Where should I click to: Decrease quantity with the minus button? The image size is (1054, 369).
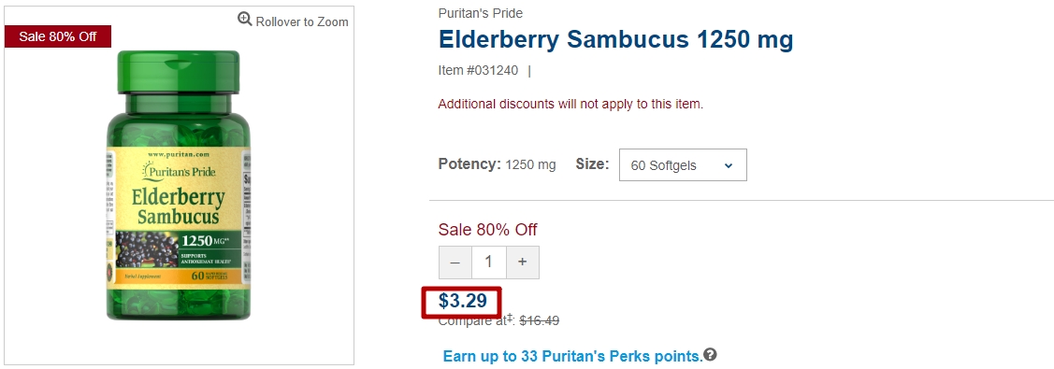click(455, 263)
